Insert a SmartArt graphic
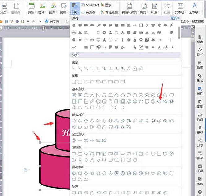 coord(90,5)
